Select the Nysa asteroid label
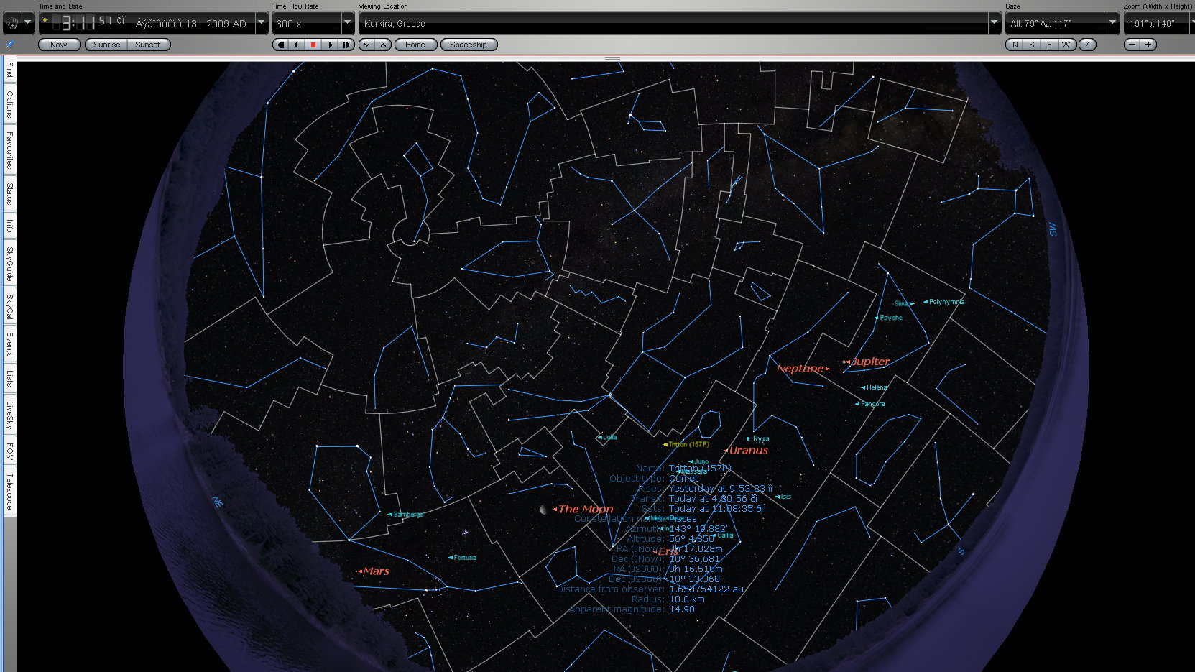Screen dimensions: 1195x672 pyautogui.click(x=761, y=439)
